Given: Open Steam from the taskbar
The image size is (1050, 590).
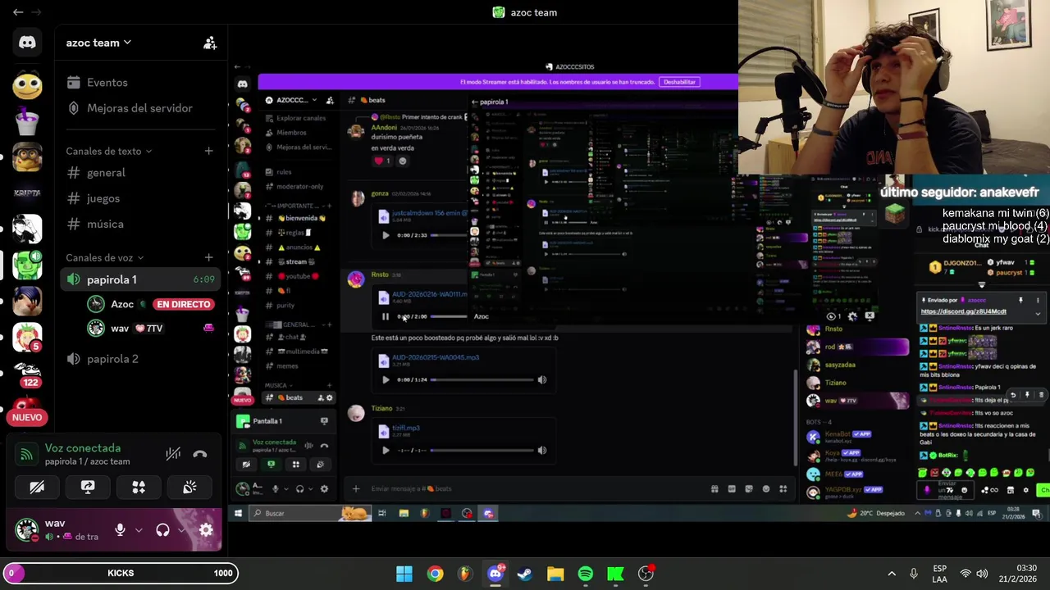Looking at the screenshot, I should [x=525, y=574].
